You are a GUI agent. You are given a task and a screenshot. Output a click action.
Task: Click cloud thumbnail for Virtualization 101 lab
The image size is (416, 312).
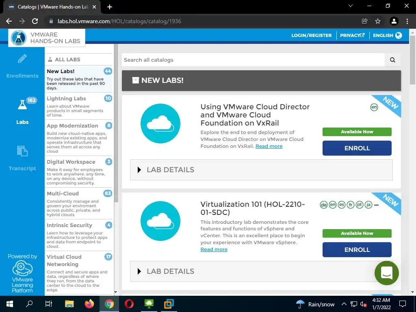[160, 221]
